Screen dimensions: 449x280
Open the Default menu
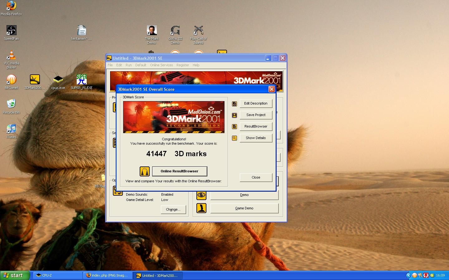(x=141, y=65)
